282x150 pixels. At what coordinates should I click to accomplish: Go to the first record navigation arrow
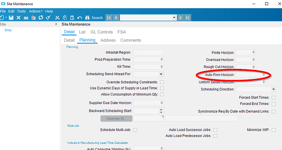[109, 18]
